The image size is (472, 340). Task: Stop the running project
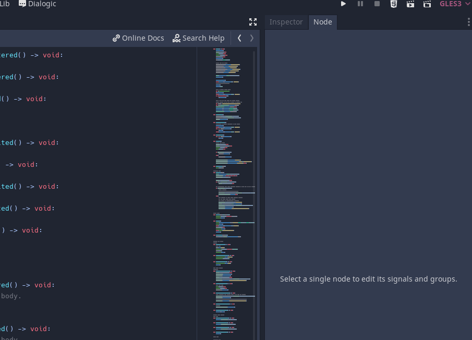[377, 4]
